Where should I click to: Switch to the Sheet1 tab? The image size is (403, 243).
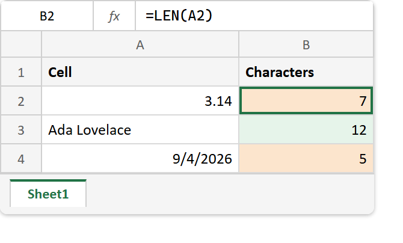pyautogui.click(x=48, y=194)
